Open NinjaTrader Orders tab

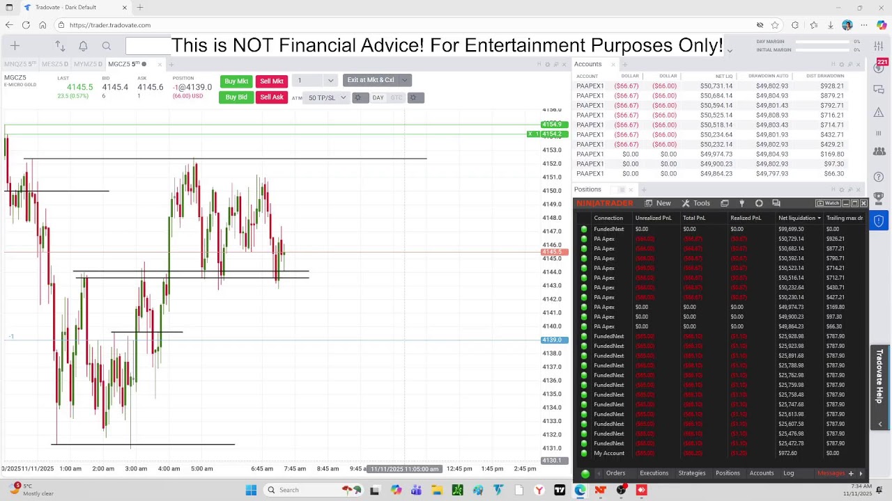coord(615,473)
